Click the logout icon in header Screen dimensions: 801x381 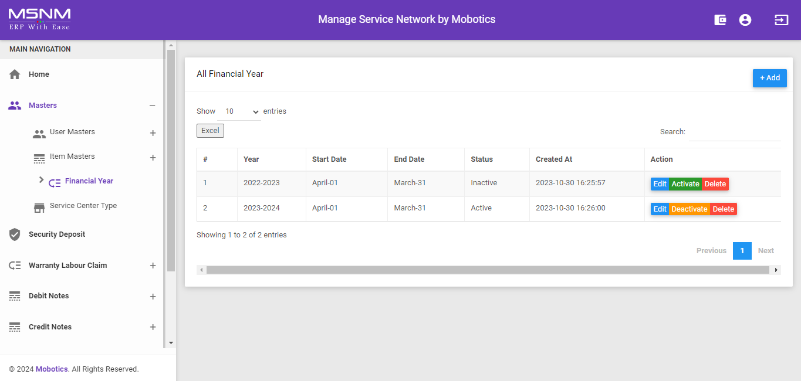(781, 20)
